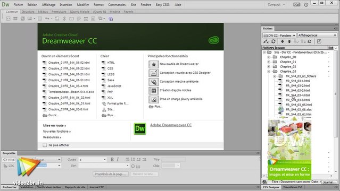340x191 pixels.
Task: Click the Email link envelope icon
Action: click(x=71, y=19)
